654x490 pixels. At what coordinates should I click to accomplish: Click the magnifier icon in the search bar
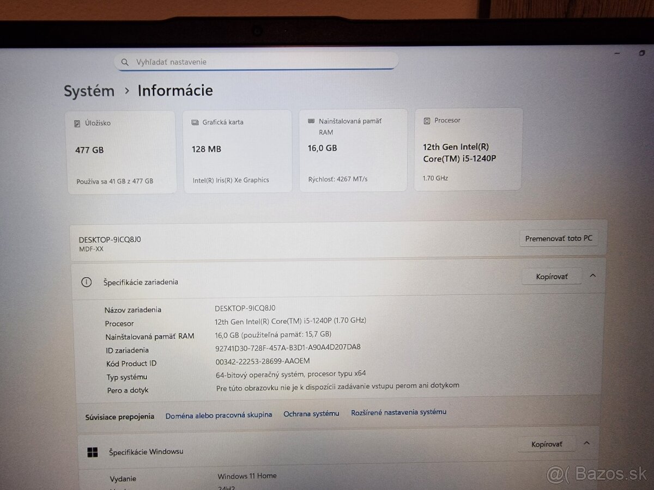[125, 62]
